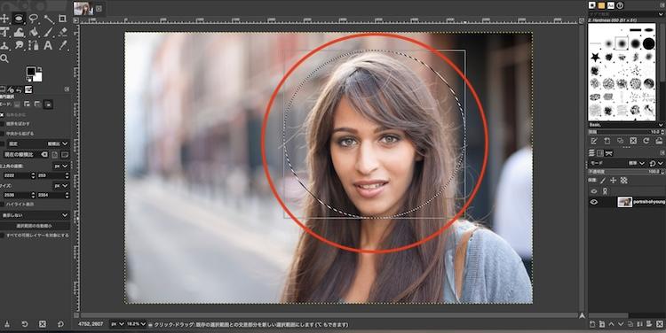
Task: Switch to the Patterns tab
Action: (601, 5)
